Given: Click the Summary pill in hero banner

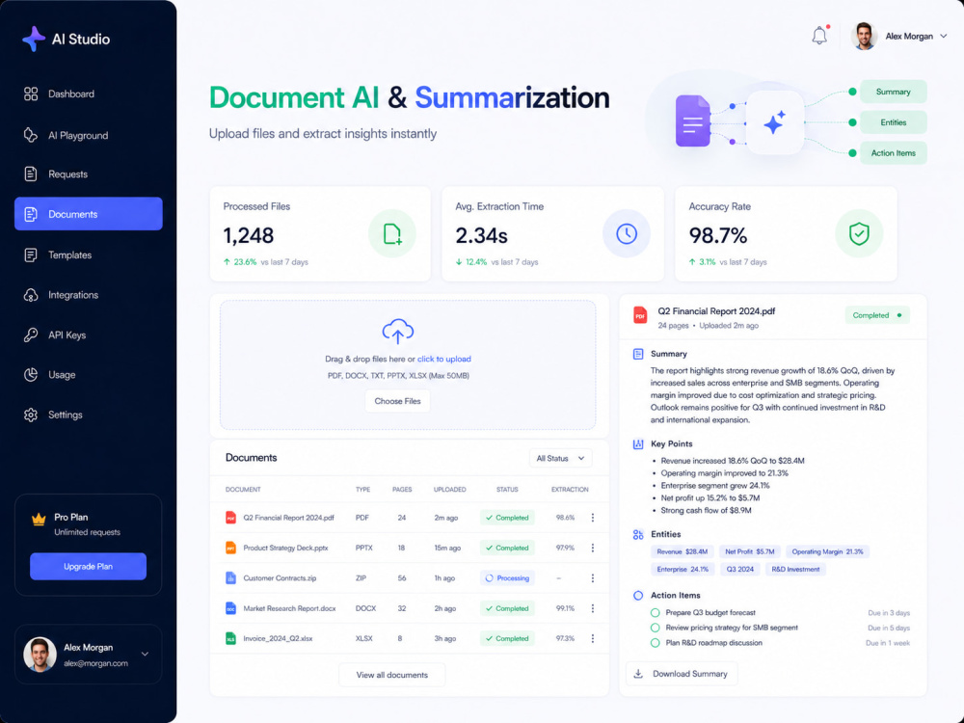Looking at the screenshot, I should (x=893, y=92).
